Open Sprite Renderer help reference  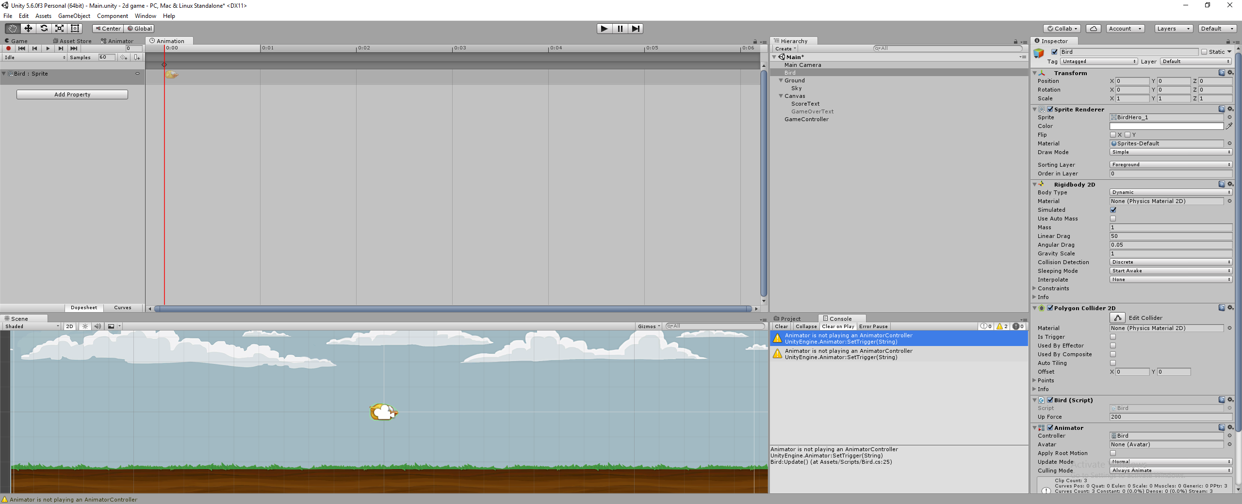pyautogui.click(x=1222, y=109)
